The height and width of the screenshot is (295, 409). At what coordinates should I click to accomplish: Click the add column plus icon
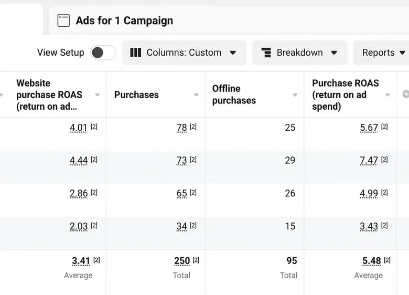click(406, 94)
